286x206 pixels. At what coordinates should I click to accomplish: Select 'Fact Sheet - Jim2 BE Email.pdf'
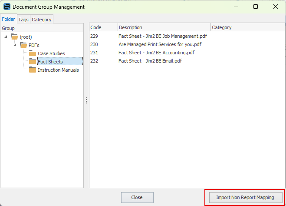pyautogui.click(x=150, y=61)
